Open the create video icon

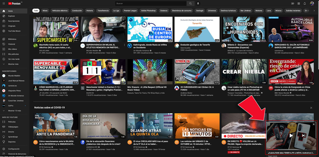293,3
